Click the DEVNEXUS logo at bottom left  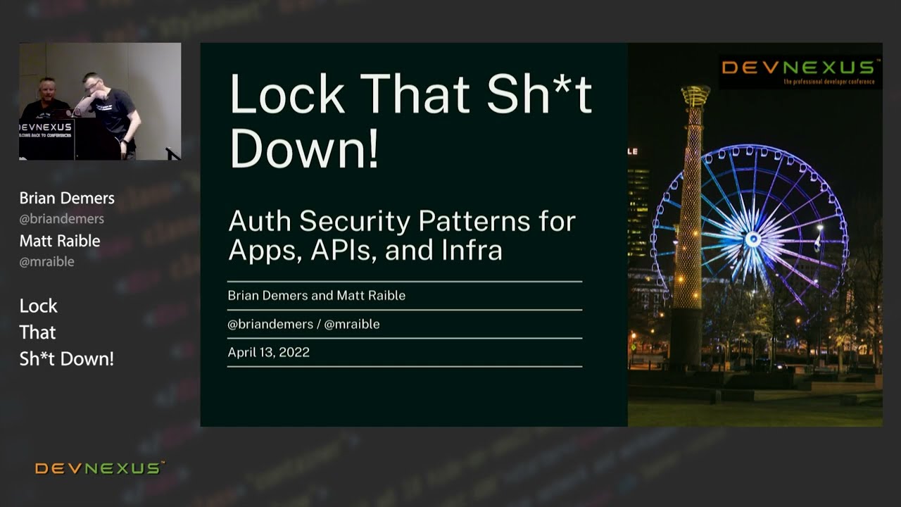click(x=100, y=468)
